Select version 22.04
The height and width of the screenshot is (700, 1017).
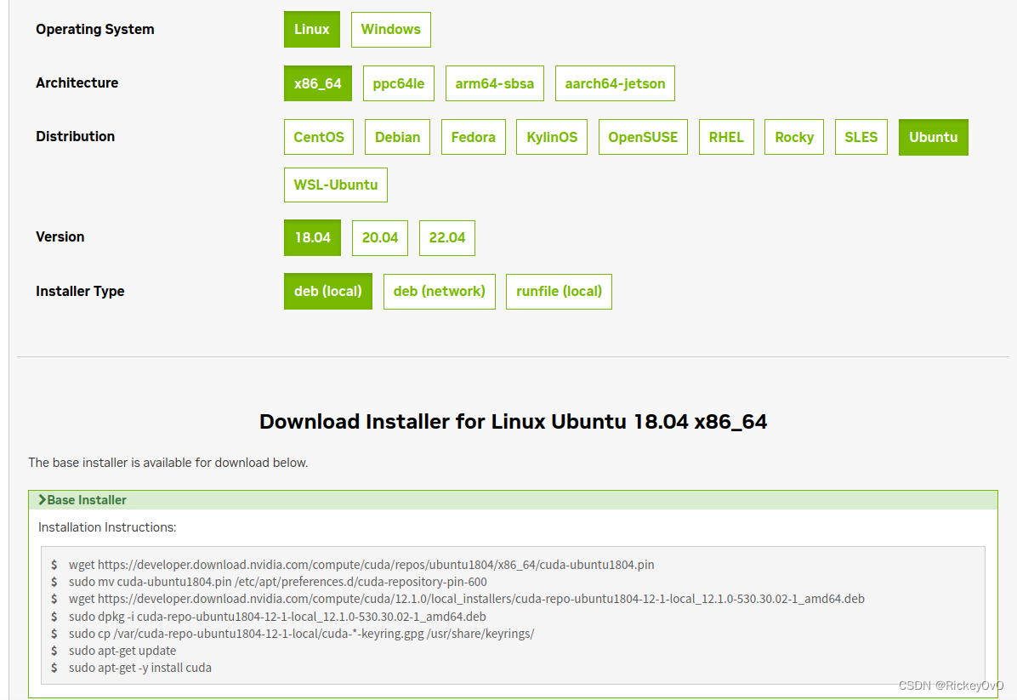pos(446,238)
